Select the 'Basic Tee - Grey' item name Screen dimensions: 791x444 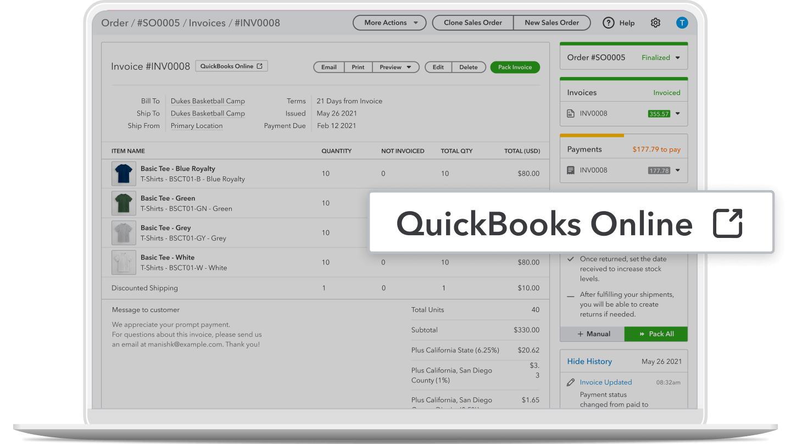point(166,228)
